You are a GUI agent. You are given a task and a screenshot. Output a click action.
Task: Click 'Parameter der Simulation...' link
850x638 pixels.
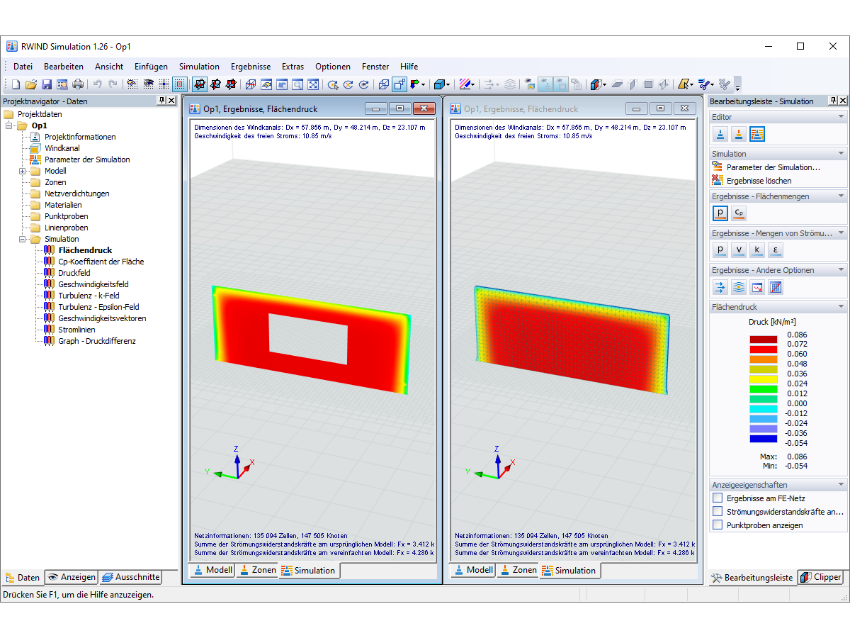(773, 167)
